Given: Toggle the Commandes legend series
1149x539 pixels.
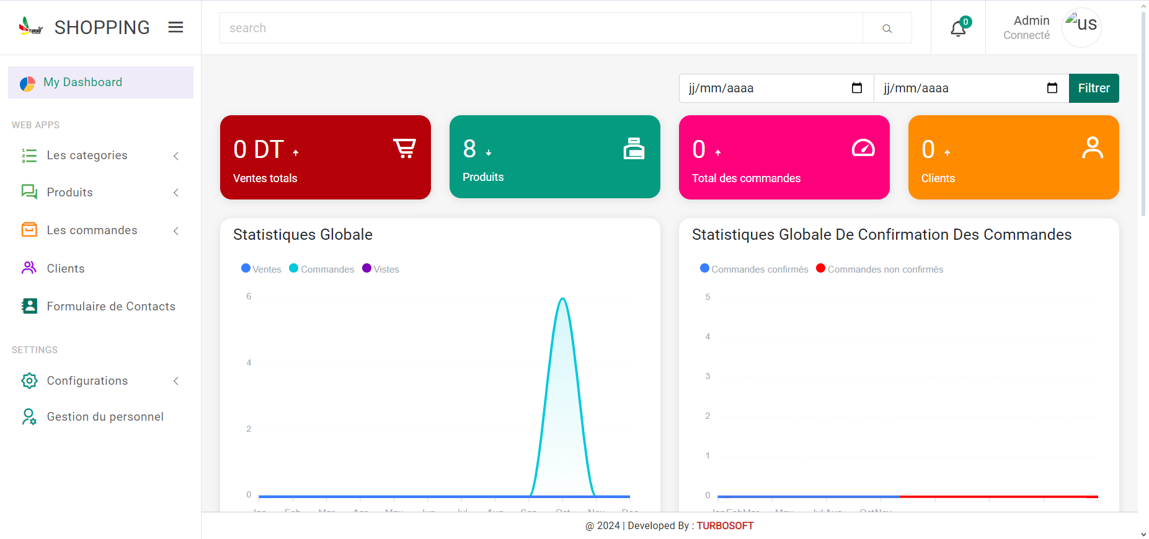Looking at the screenshot, I should [x=321, y=269].
